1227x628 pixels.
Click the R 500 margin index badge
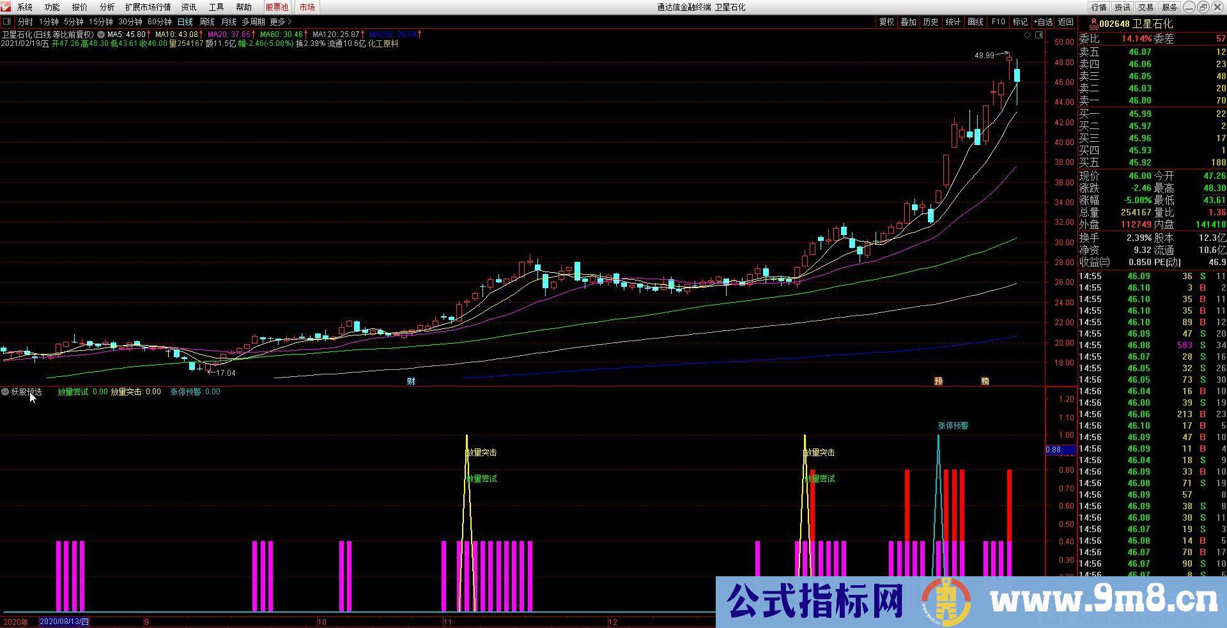[1093, 24]
